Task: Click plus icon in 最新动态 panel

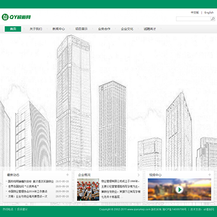Action: tap(68, 175)
